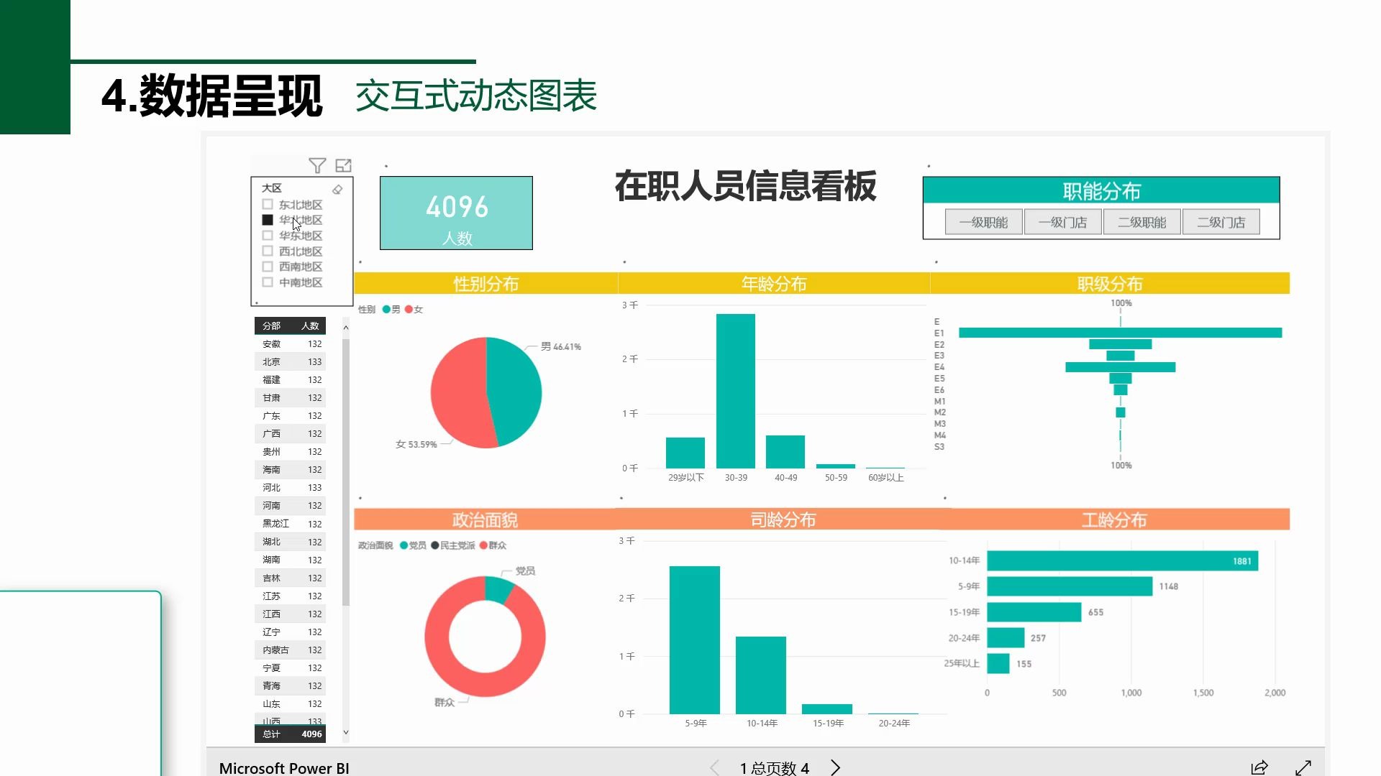Sort the table by the 人数 column header
Image resolution: width=1381 pixels, height=776 pixels.
[310, 326]
